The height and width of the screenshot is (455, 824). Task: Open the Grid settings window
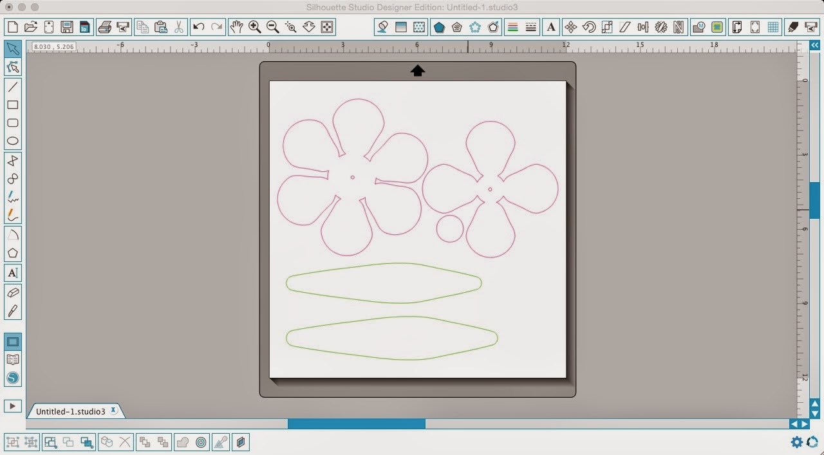pos(774,27)
